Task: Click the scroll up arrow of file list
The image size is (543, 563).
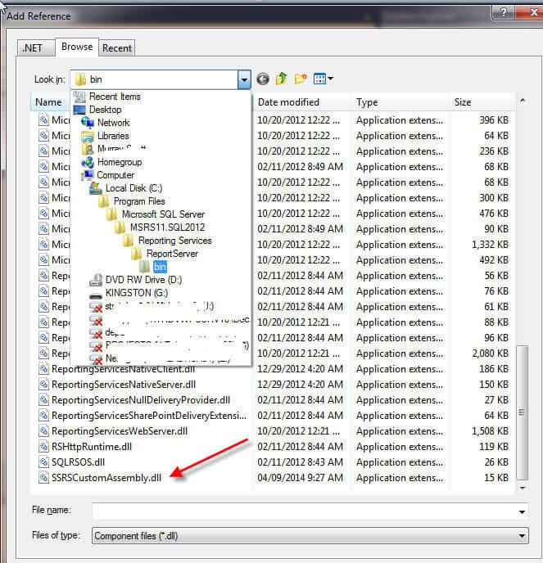Action: coord(523,101)
